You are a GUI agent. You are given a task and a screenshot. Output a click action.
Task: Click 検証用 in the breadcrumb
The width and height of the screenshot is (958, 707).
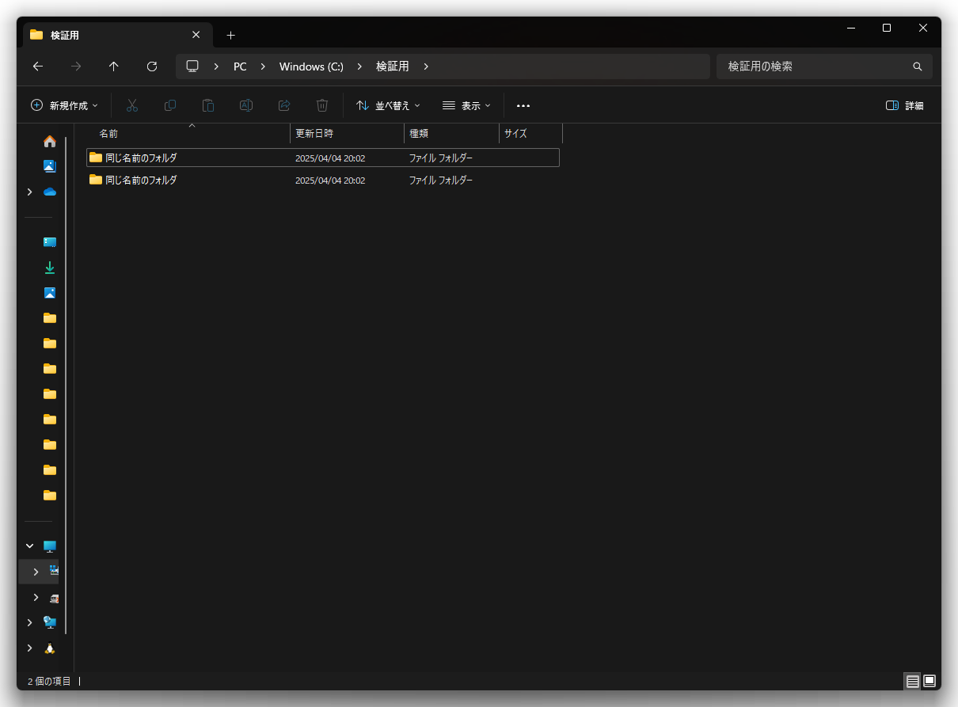pos(393,67)
